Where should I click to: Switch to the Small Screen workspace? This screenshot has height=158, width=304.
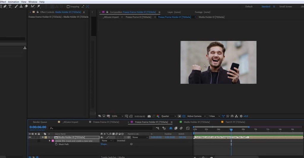[285, 7]
